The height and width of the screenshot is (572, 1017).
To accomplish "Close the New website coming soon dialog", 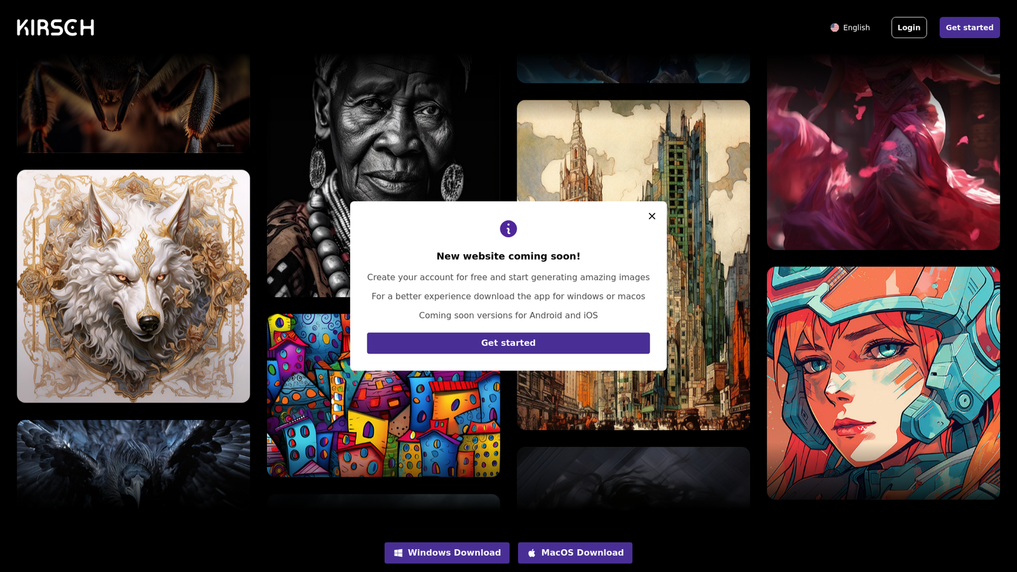I will tap(652, 216).
